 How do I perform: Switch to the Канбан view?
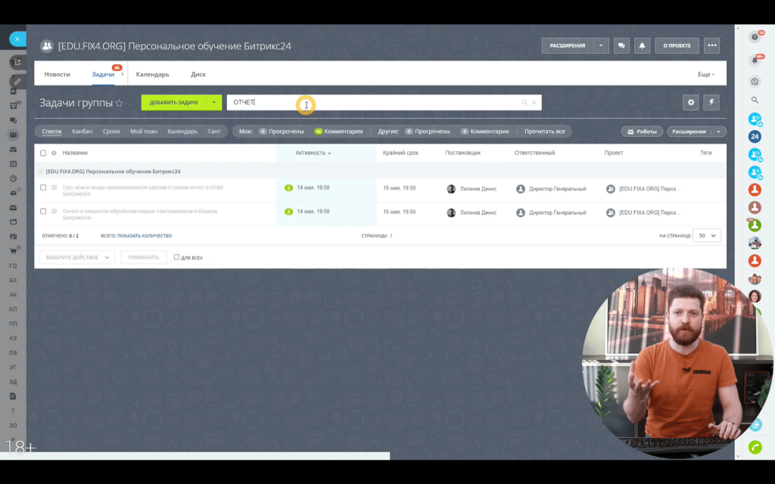click(82, 132)
